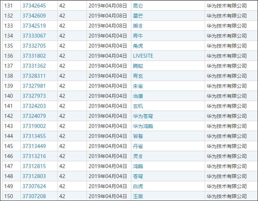Open application number 37327973
The image size is (258, 201).
(x=34, y=96)
